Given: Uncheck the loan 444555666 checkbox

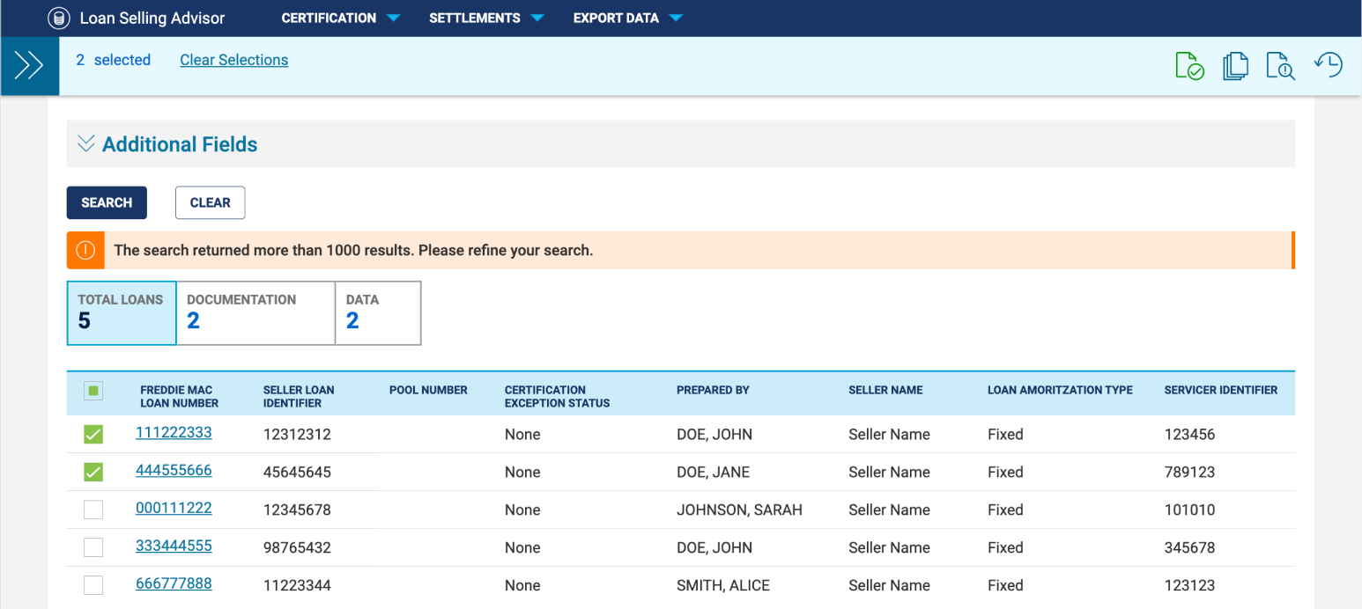Looking at the screenshot, I should (93, 472).
